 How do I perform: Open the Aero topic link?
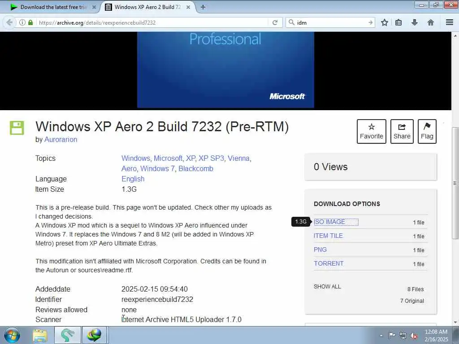click(x=129, y=168)
